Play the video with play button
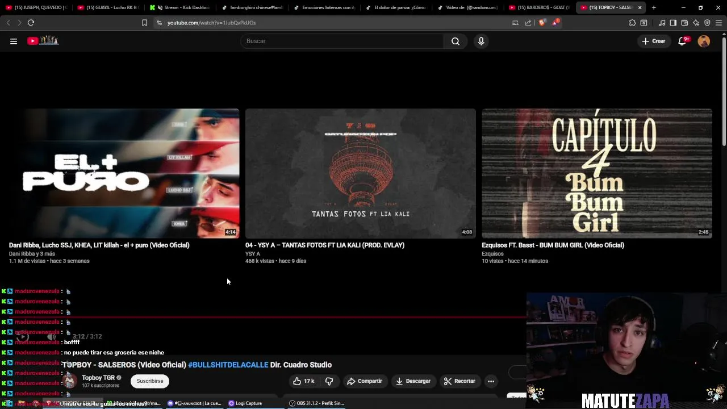 [x=22, y=336]
